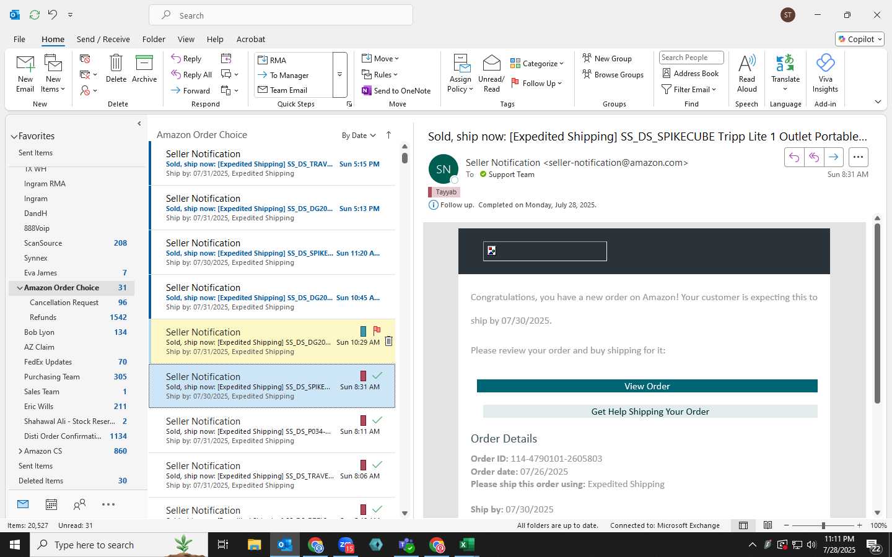Toggle red flag on Sun 10:29 AM email
This screenshot has height=557, width=892.
[x=377, y=330]
